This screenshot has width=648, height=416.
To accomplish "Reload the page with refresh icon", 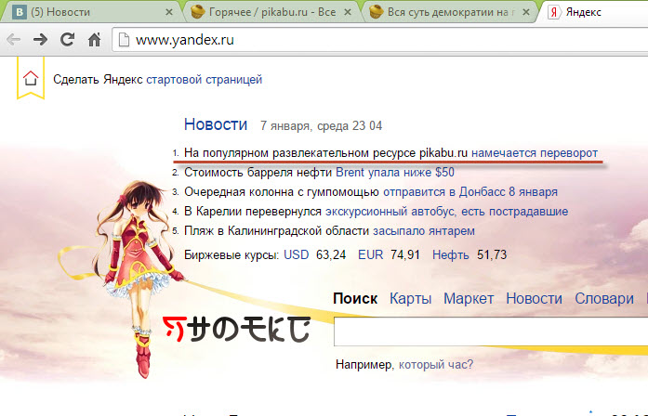I will 67,41.
